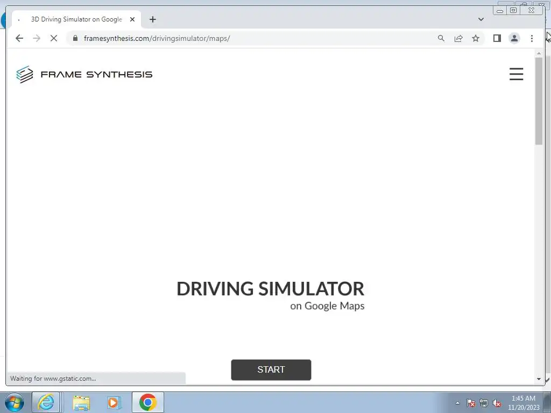Click the forward navigation arrow
This screenshot has width=551, height=413.
pyautogui.click(x=37, y=38)
